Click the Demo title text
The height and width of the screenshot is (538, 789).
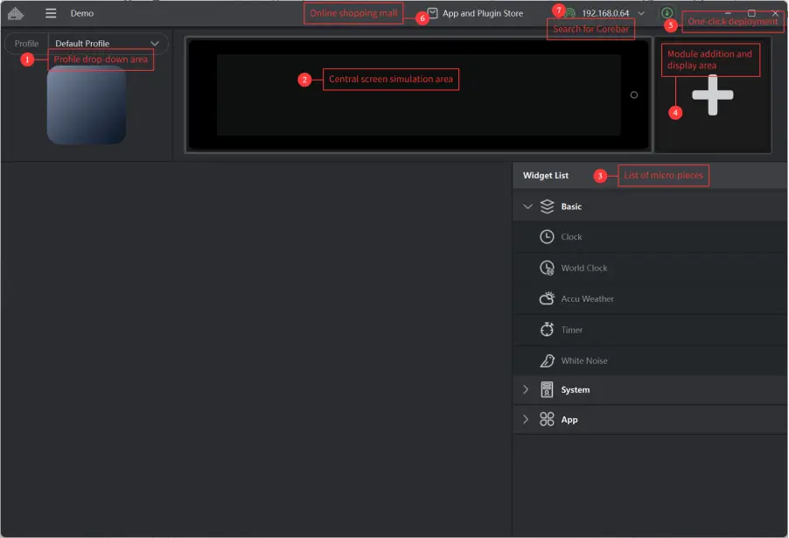81,13
